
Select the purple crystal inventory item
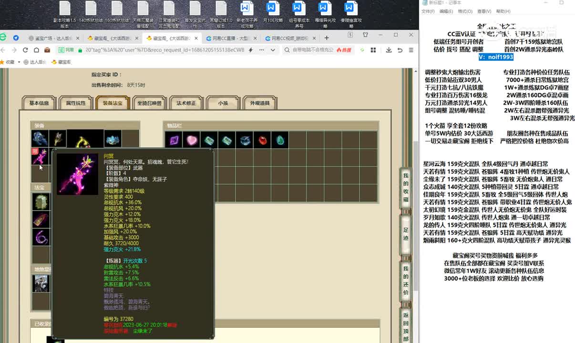(174, 141)
